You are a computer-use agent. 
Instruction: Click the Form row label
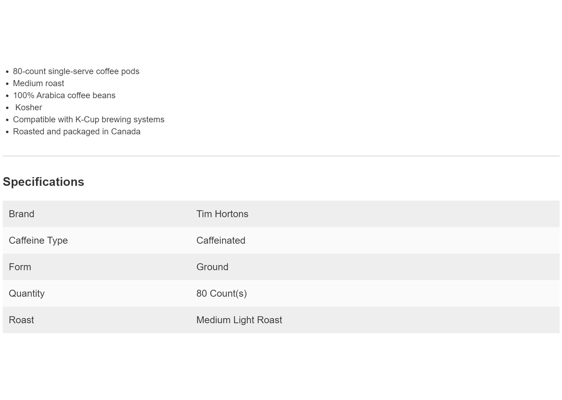(x=20, y=267)
